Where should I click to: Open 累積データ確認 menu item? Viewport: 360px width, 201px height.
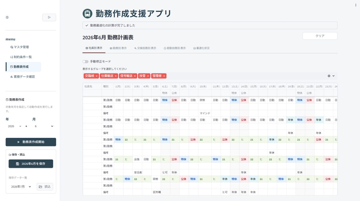23,77
